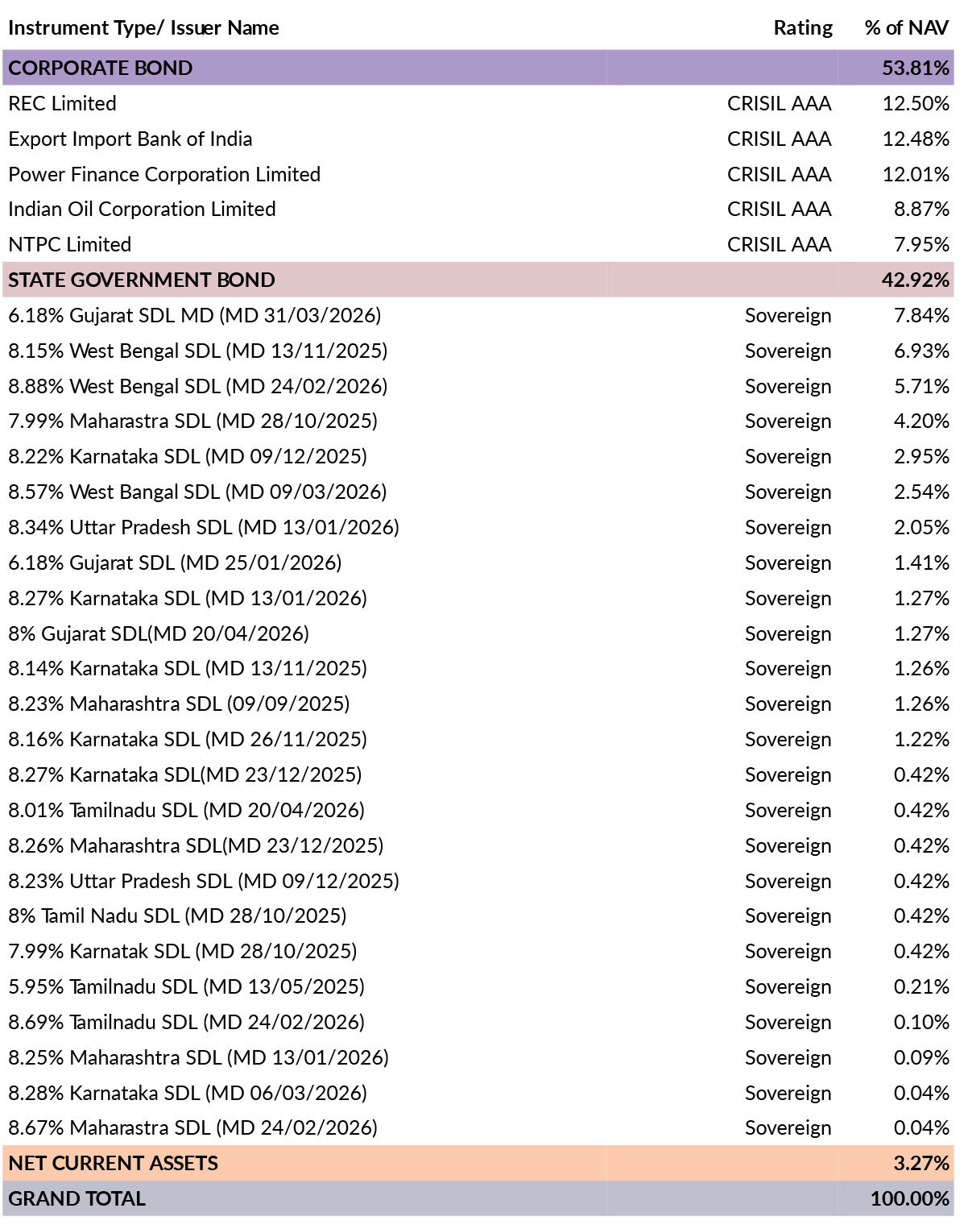This screenshot has width=964, height=1229.
Task: Click the 7.99% Maharastra SDL entry
Action: pyautogui.click(x=192, y=421)
